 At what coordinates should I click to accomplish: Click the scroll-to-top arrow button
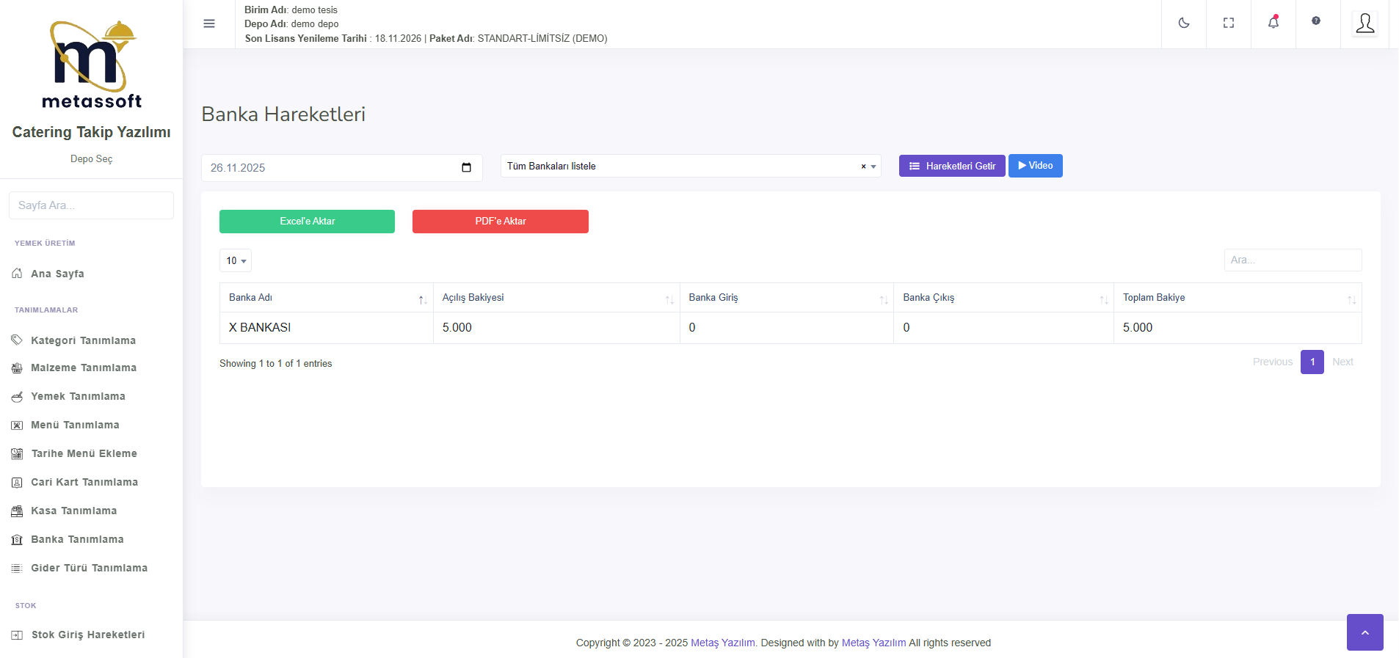(1365, 632)
